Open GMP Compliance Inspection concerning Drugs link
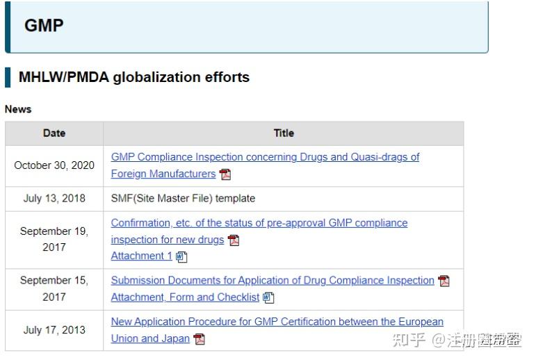 (265, 157)
